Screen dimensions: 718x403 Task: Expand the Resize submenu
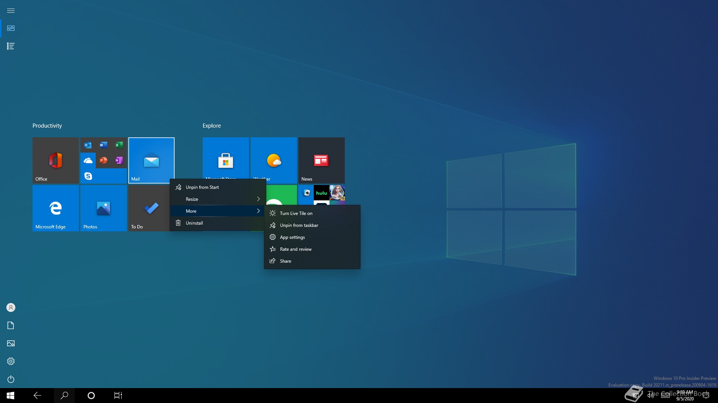(218, 199)
